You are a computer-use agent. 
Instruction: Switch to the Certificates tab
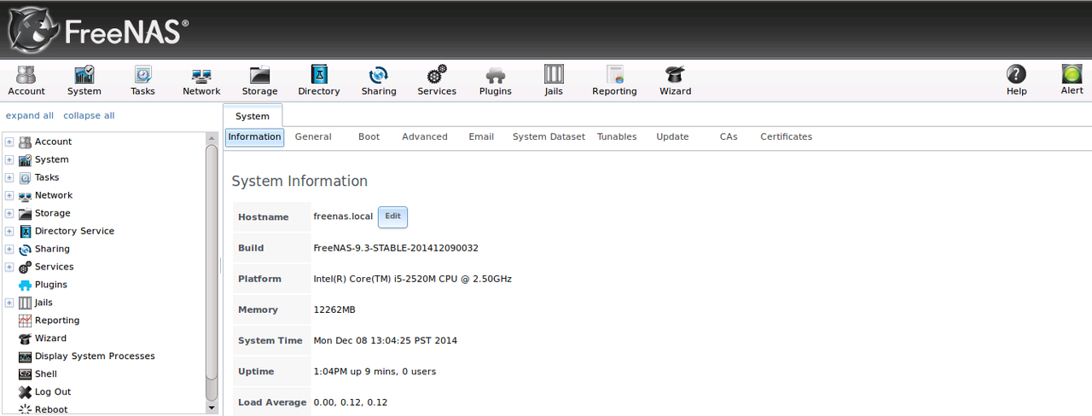[787, 136]
